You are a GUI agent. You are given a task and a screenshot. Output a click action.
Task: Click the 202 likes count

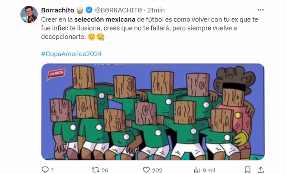(157, 170)
